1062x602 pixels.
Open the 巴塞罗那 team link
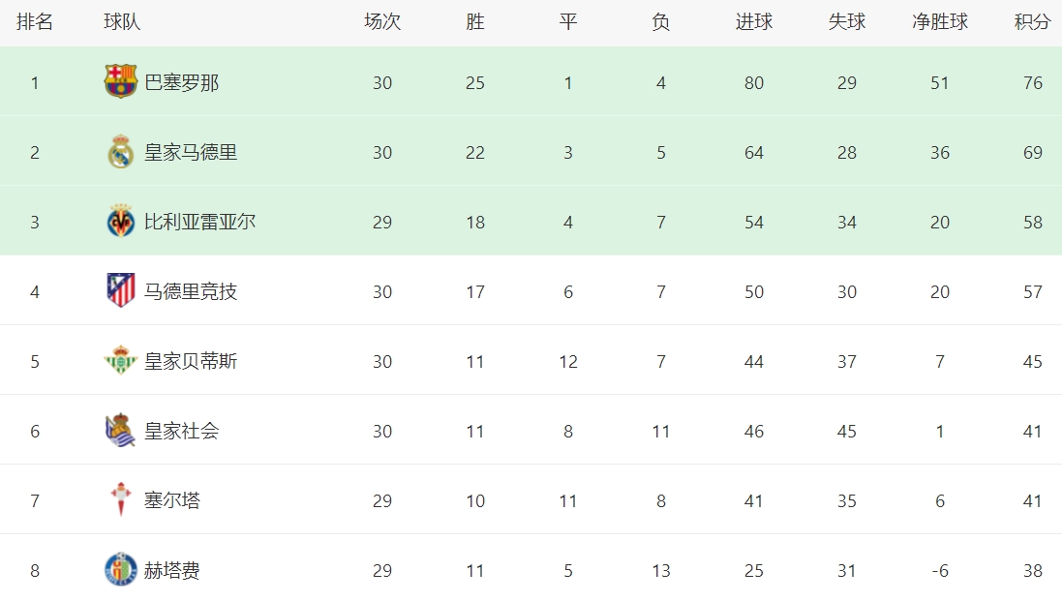pyautogui.click(x=182, y=83)
